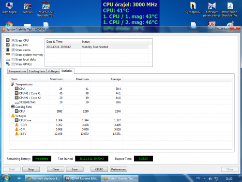The height and width of the screenshot is (182, 242).
Task: Click the Maximum column header
Action: (77, 79)
